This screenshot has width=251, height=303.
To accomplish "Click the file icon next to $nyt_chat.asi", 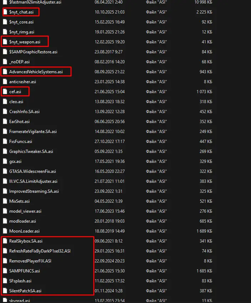I will coord(5,12).
